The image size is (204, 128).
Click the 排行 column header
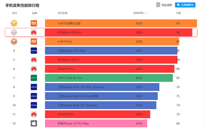point(15,13)
